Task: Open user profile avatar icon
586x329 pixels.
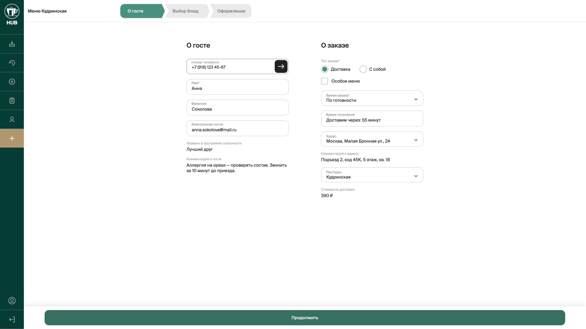Action: pos(12,301)
